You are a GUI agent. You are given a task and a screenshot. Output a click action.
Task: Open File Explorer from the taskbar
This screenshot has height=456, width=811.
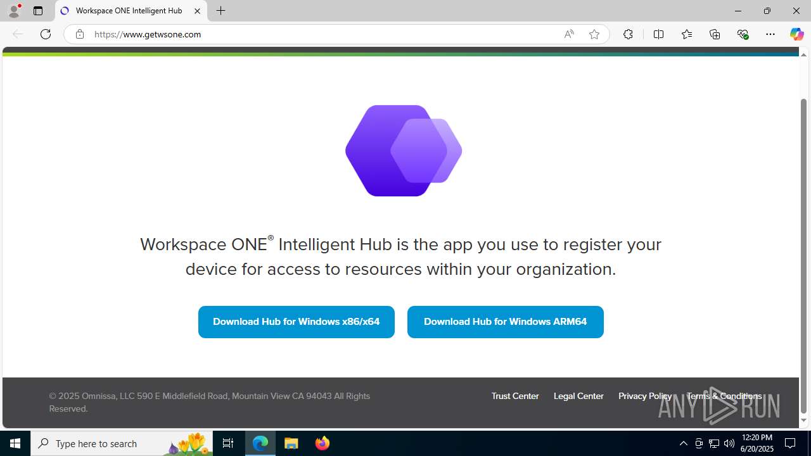(x=291, y=443)
